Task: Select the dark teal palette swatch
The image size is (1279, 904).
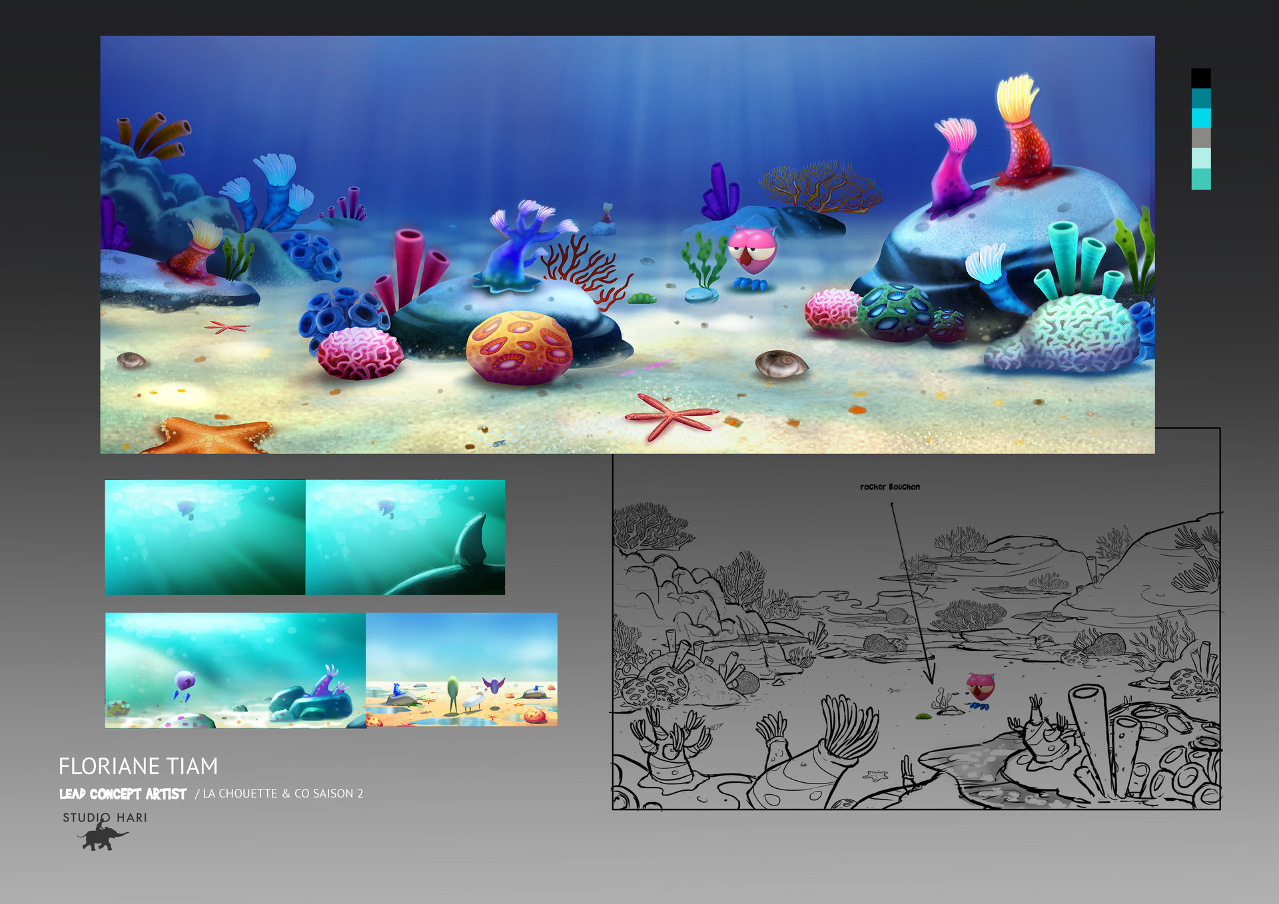Action: (x=1200, y=99)
